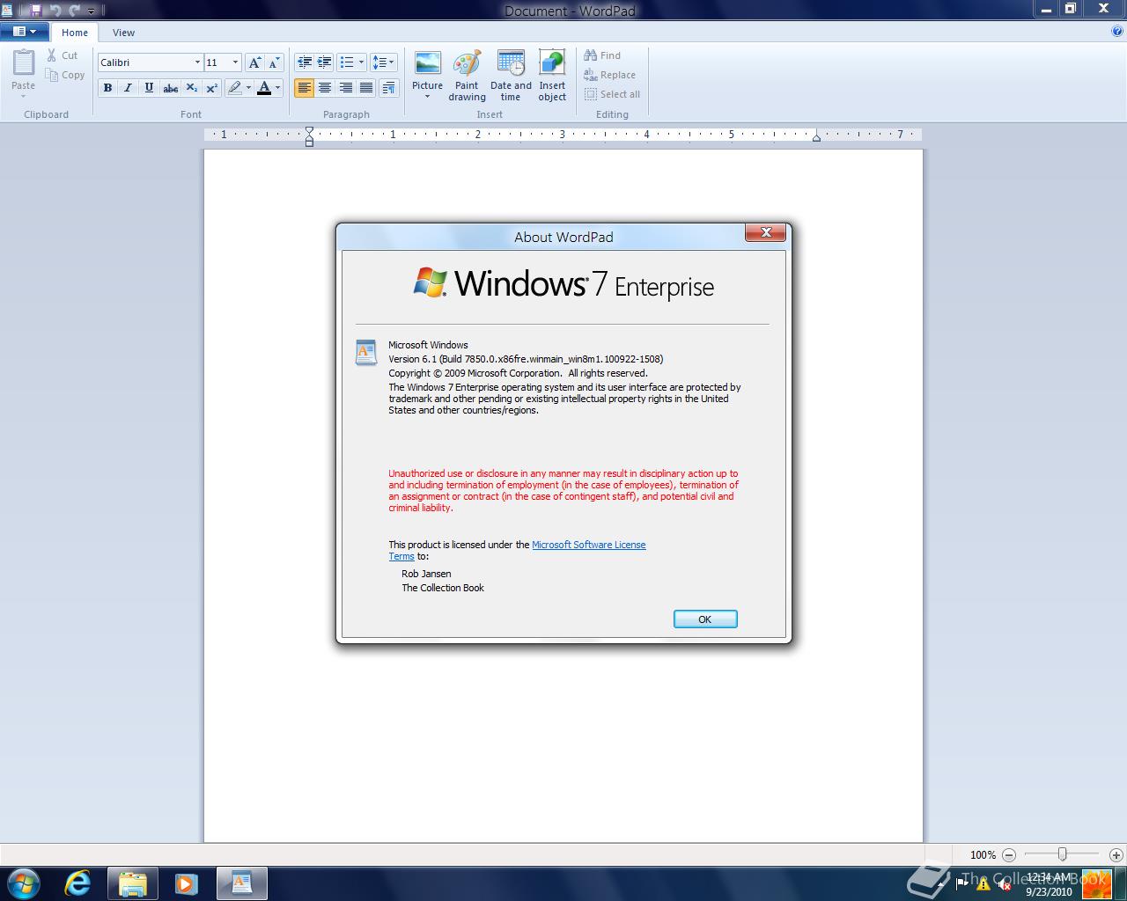Image resolution: width=1127 pixels, height=901 pixels.
Task: Select Align text left
Action: point(304,88)
